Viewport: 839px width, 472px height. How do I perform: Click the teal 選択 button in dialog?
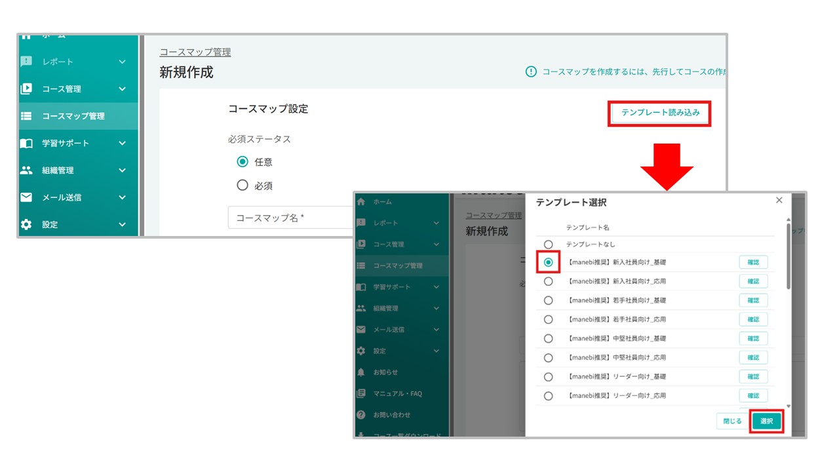click(767, 422)
